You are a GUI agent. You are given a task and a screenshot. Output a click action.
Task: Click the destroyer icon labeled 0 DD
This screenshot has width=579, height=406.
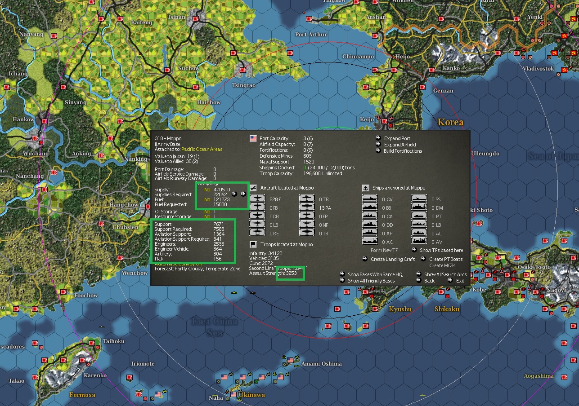pos(370,225)
